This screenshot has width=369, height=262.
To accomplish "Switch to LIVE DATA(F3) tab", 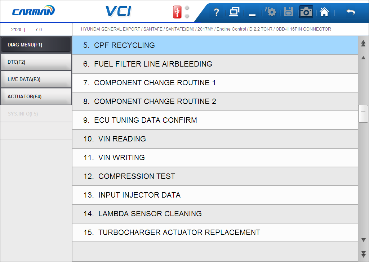I will 36,80.
